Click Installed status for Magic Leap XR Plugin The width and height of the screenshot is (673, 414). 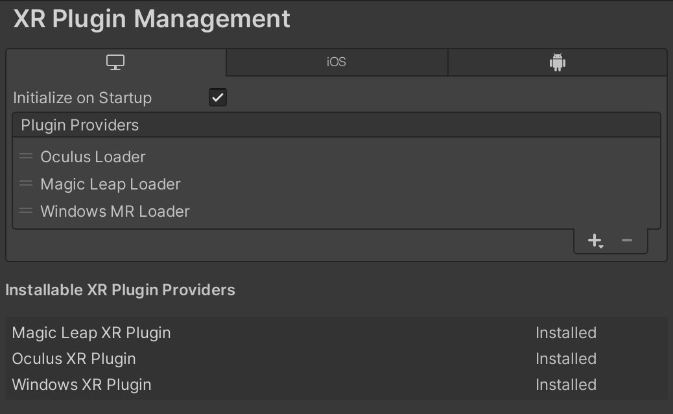coord(565,333)
